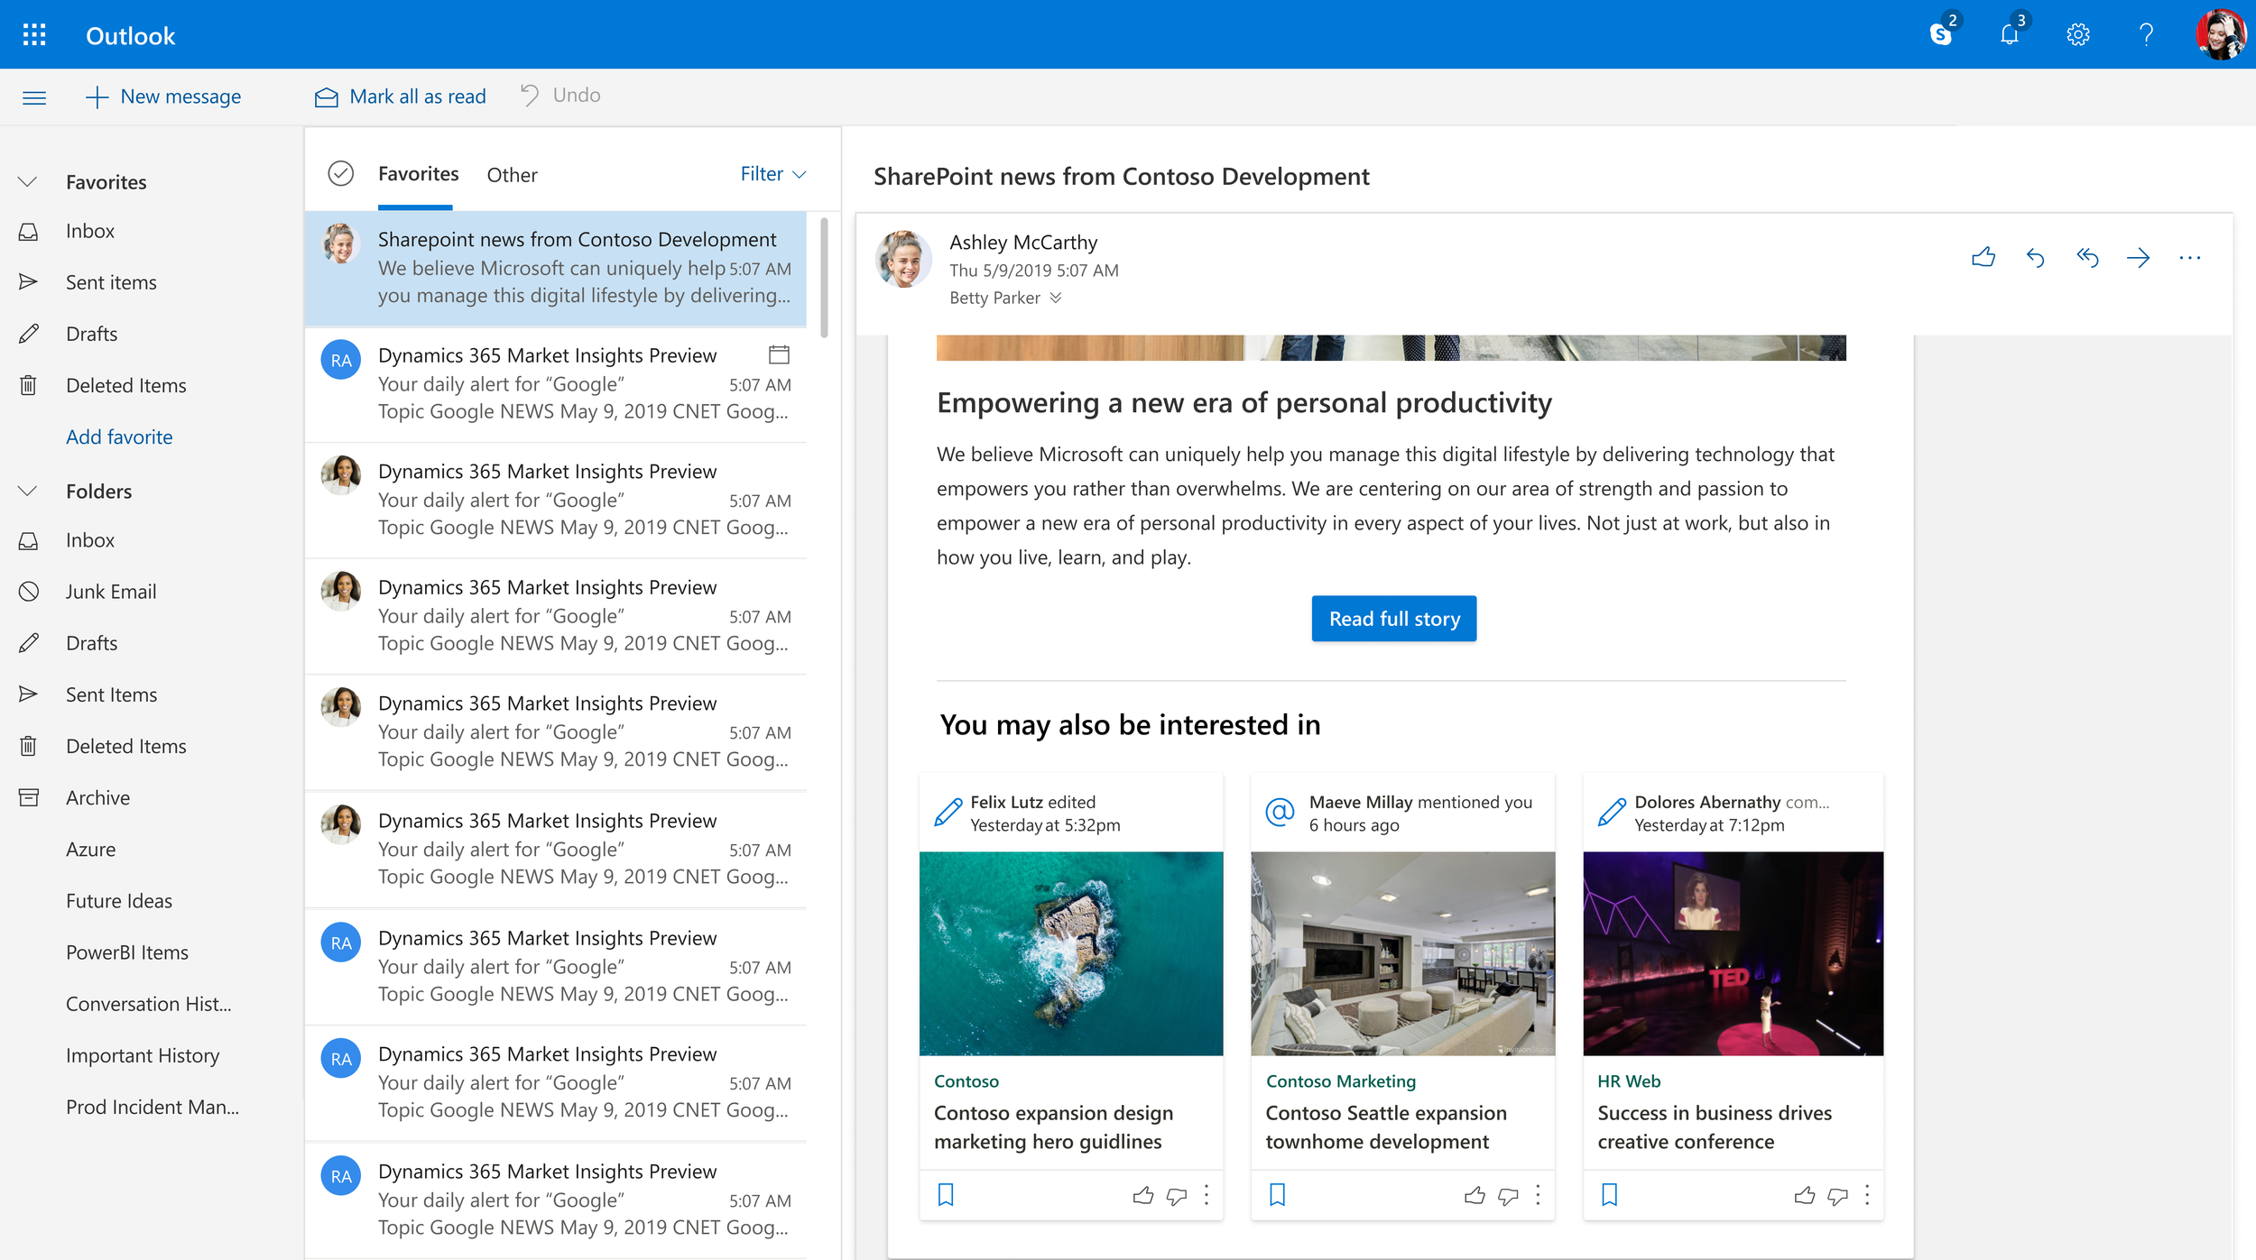Screen dimensions: 2256x1260
Task: Open the settings gear
Action: click(x=2077, y=35)
